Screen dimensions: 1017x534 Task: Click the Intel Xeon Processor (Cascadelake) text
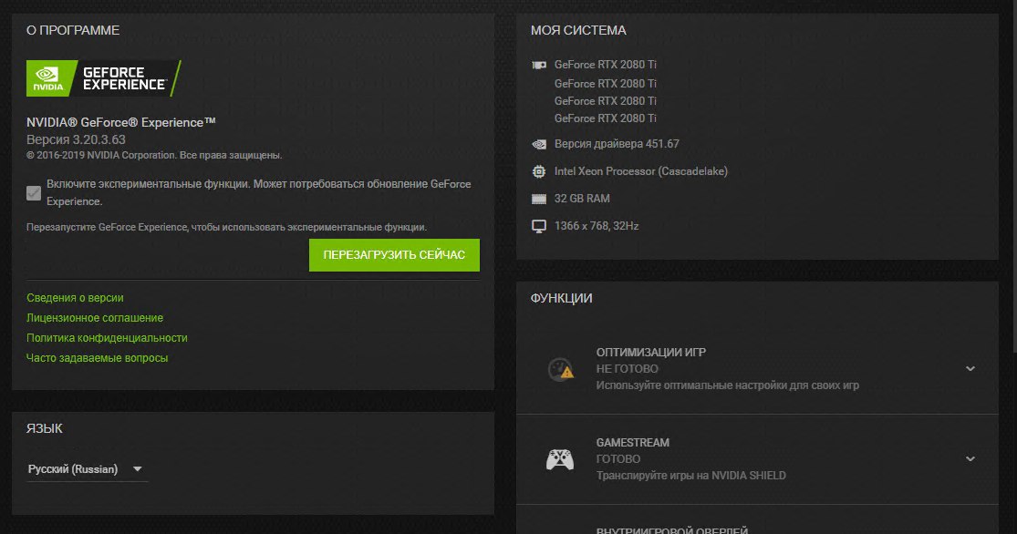[641, 171]
